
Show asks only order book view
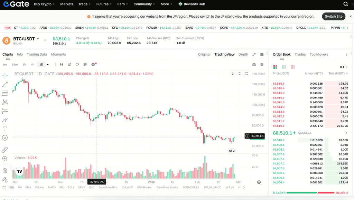[293, 67]
